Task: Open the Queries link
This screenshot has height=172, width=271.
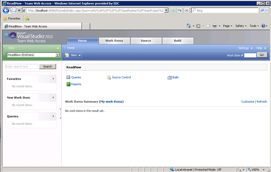Action: click(x=76, y=77)
